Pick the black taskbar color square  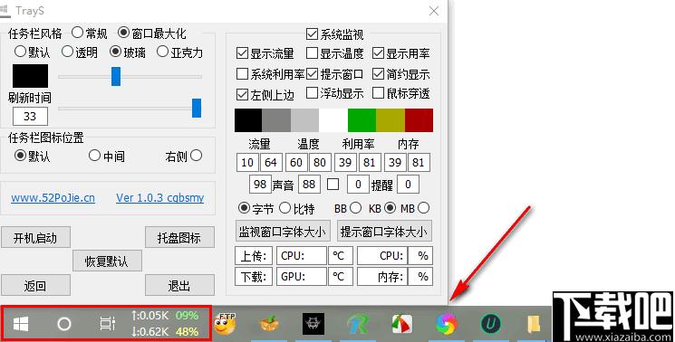[30, 76]
